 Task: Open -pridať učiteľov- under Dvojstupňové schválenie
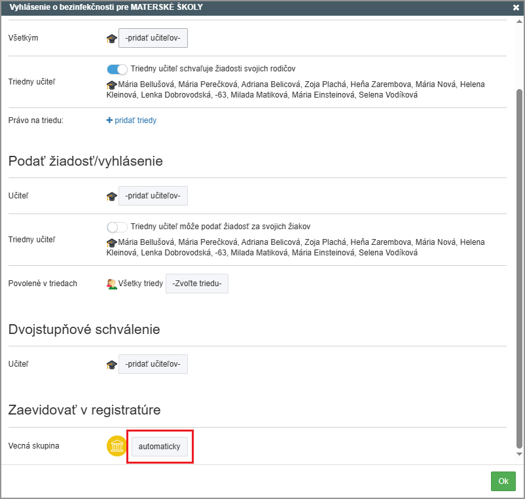tap(153, 365)
